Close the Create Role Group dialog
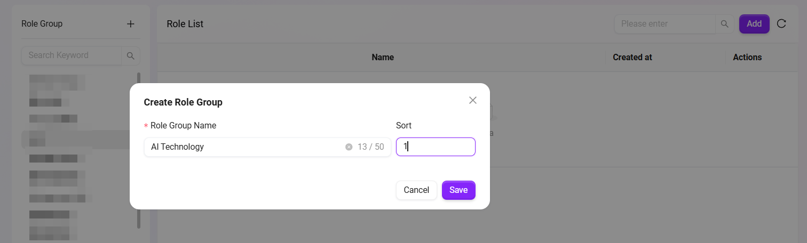The width and height of the screenshot is (807, 243). pos(472,100)
